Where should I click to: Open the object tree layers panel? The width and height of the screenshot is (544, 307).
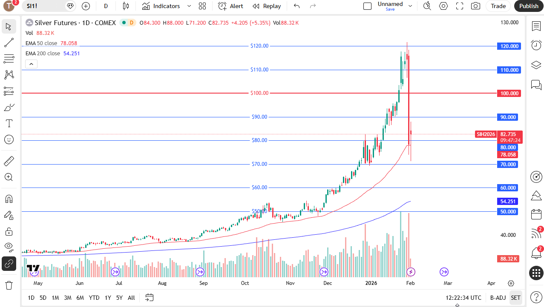pyautogui.click(x=536, y=65)
